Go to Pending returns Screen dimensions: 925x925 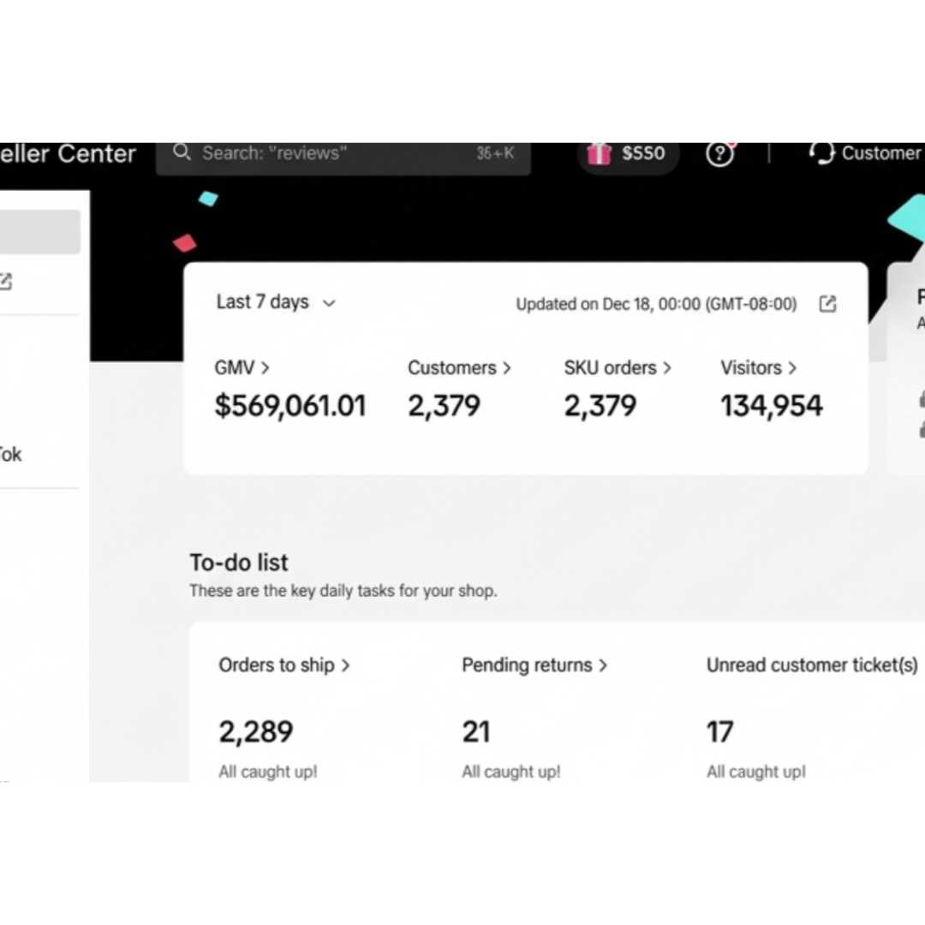tap(534, 665)
